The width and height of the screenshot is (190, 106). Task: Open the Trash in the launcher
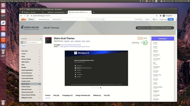3,103
